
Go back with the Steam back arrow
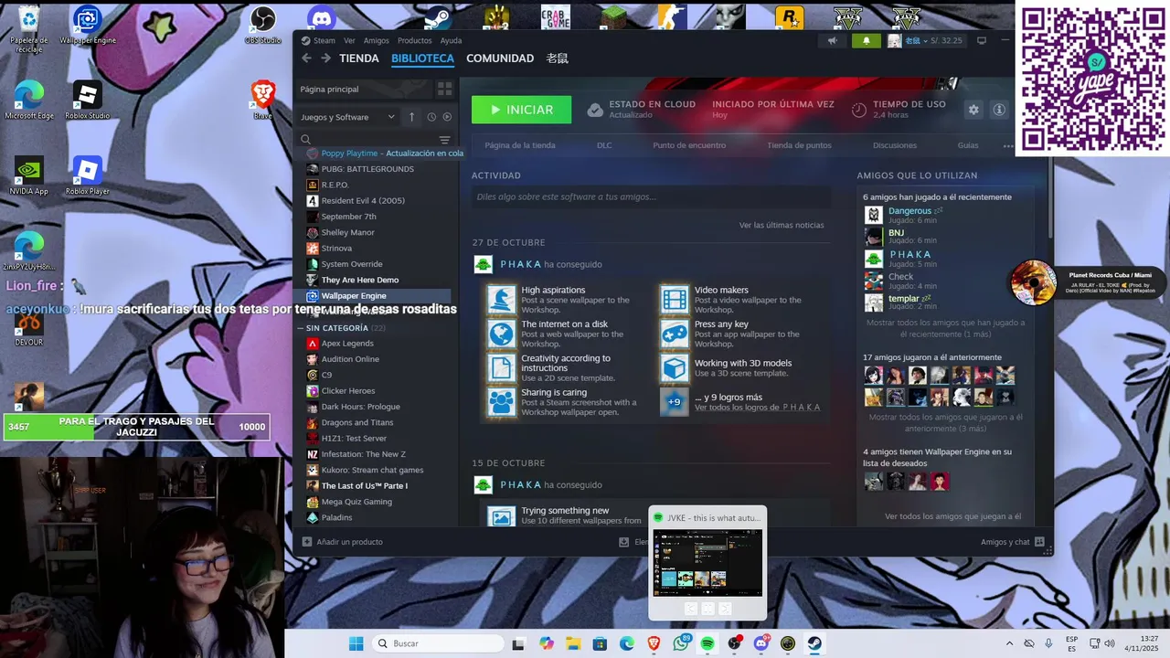click(306, 58)
